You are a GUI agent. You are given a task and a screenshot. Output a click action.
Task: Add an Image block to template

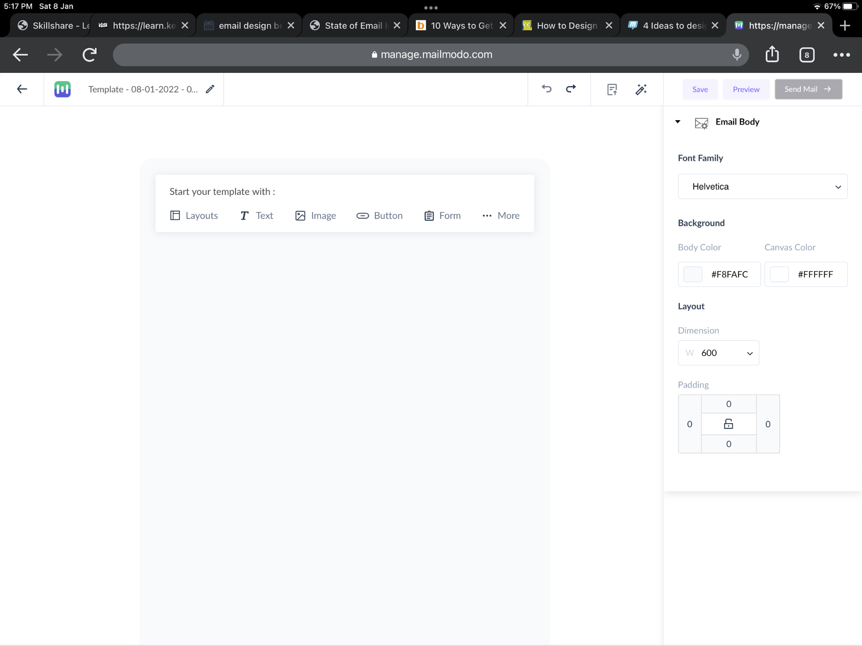316,215
